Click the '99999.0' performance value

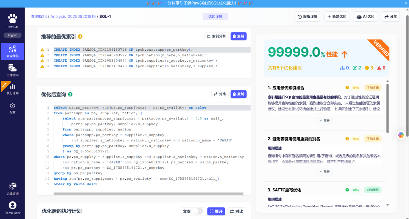coord(294,52)
